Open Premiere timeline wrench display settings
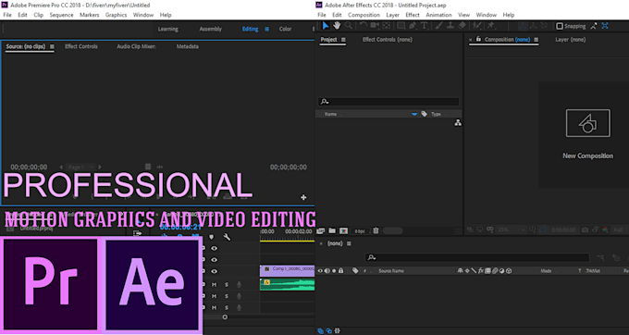This screenshot has width=629, height=335. [227, 237]
